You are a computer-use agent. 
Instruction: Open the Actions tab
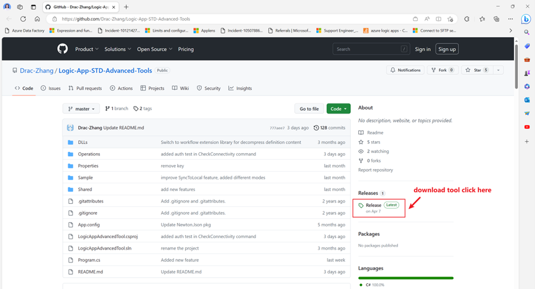[x=121, y=89]
